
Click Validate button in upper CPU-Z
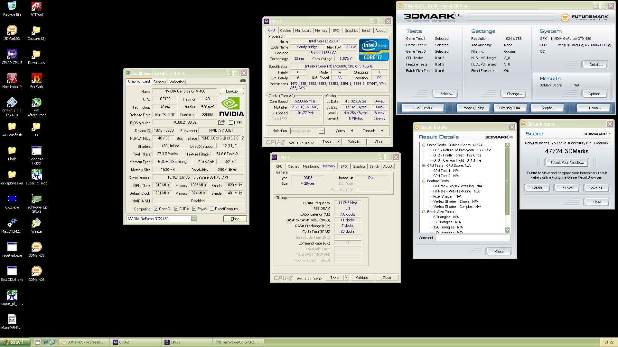354,142
